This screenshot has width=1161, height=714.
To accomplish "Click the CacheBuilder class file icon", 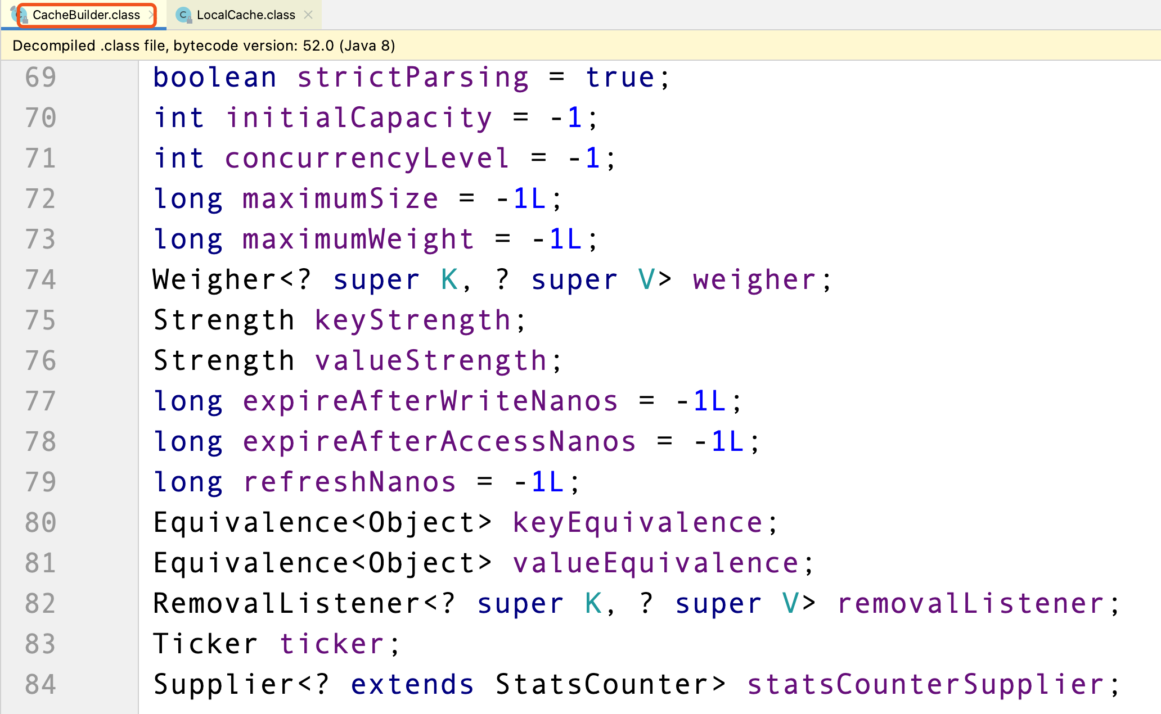I will point(20,15).
